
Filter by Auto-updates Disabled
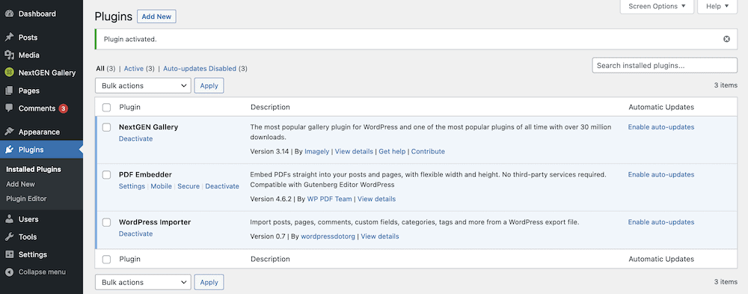[x=200, y=68]
